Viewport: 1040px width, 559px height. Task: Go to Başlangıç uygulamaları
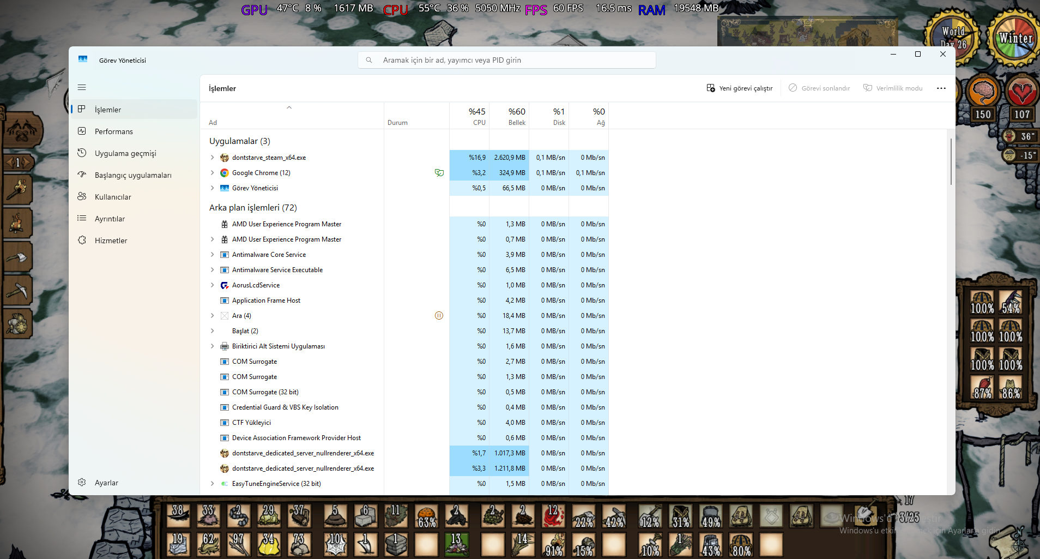[134, 175]
